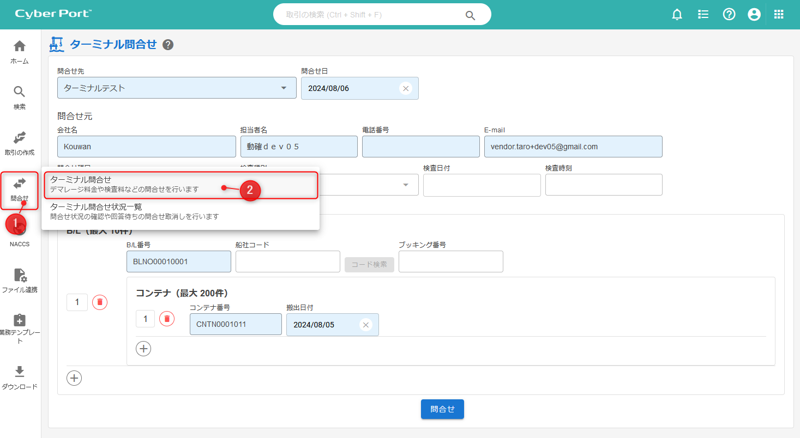
Task: Click the blue 問合せ submit button
Action: [442, 409]
